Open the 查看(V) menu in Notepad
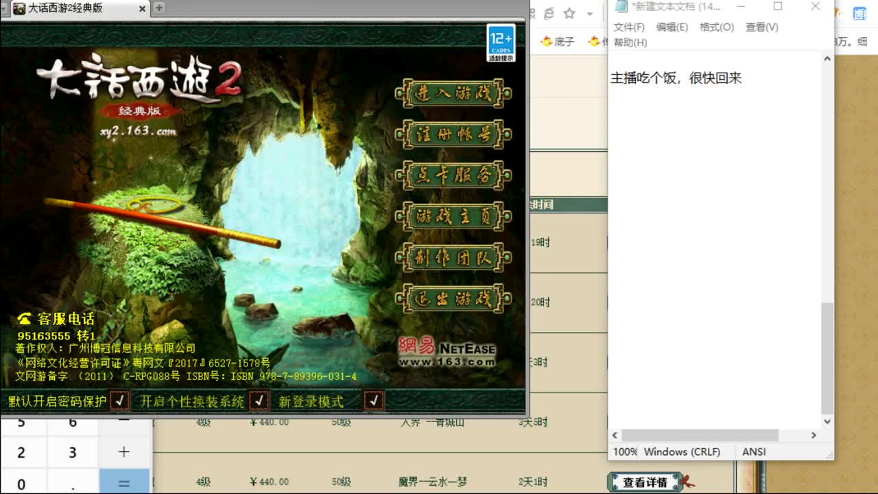 coord(762,27)
